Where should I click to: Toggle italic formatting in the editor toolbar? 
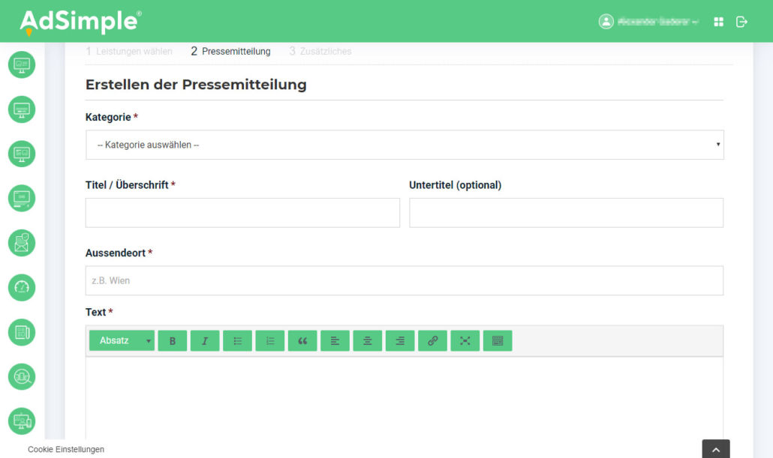pos(204,340)
